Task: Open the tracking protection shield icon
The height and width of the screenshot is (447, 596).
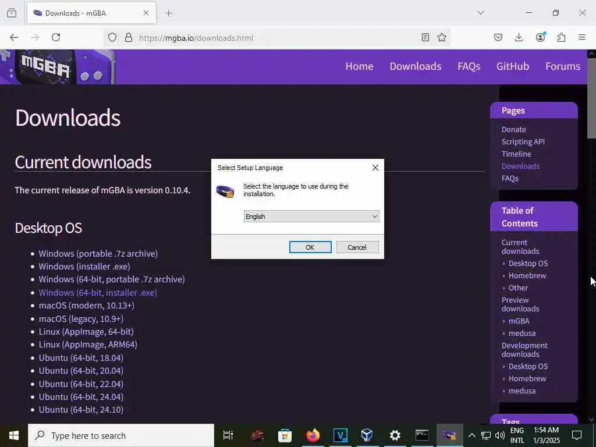Action: pos(112,37)
